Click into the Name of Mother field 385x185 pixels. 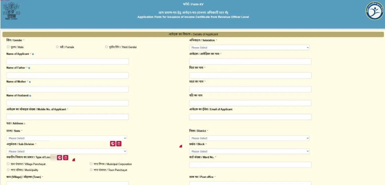point(68,89)
